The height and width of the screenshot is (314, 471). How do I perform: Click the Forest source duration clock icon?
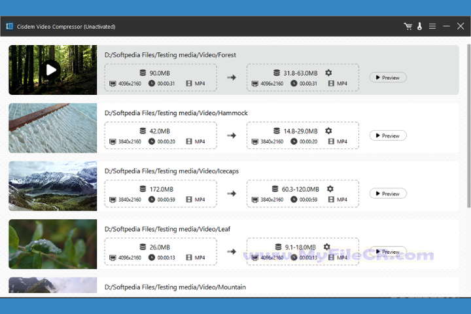pos(152,83)
